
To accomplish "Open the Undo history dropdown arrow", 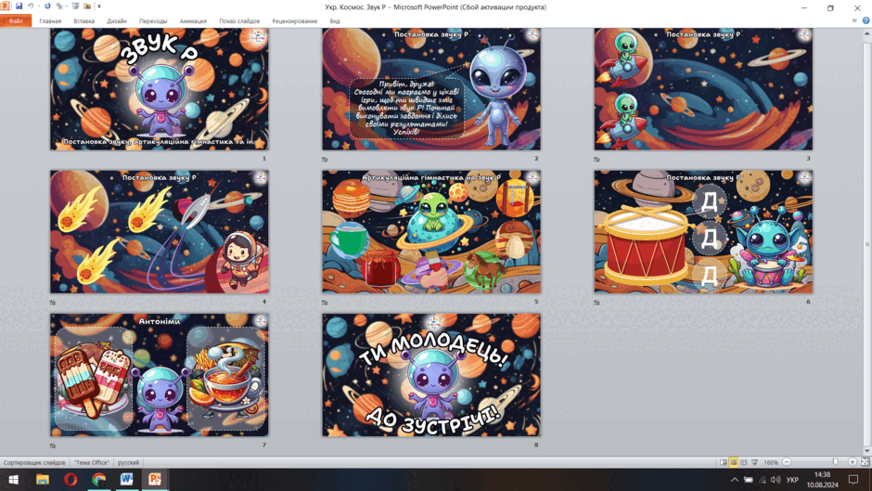I will 38,6.
